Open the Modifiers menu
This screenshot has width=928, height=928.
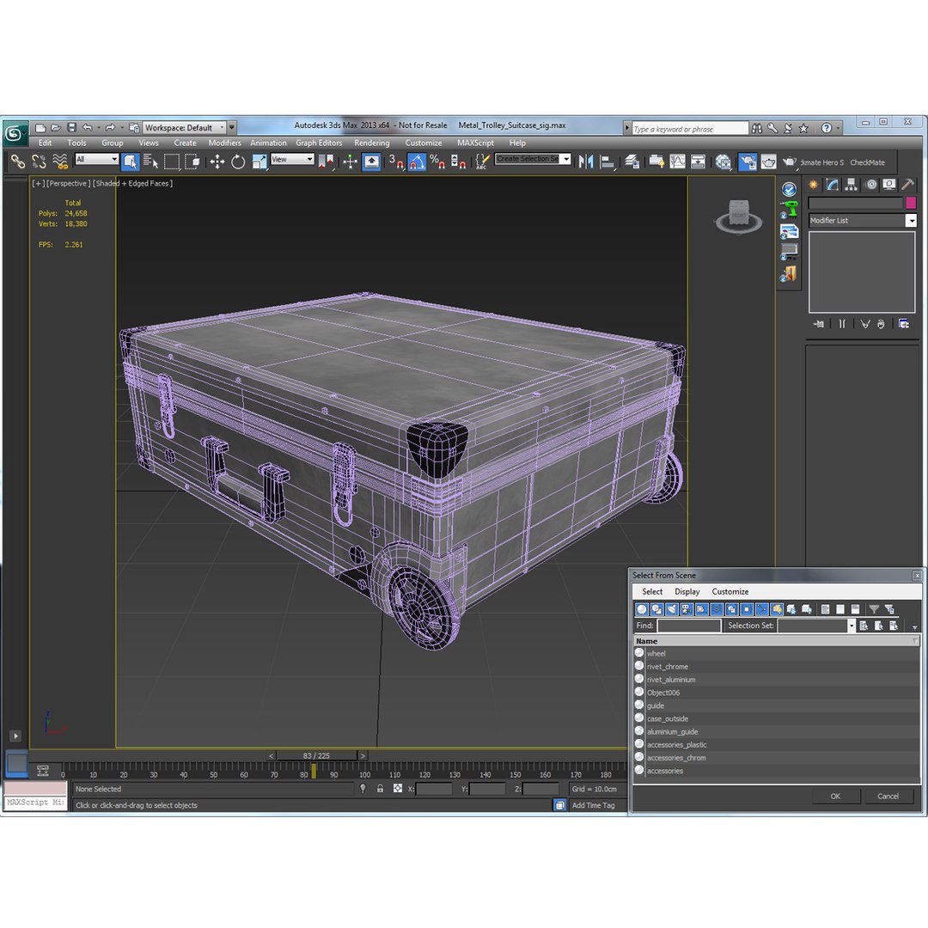click(225, 143)
